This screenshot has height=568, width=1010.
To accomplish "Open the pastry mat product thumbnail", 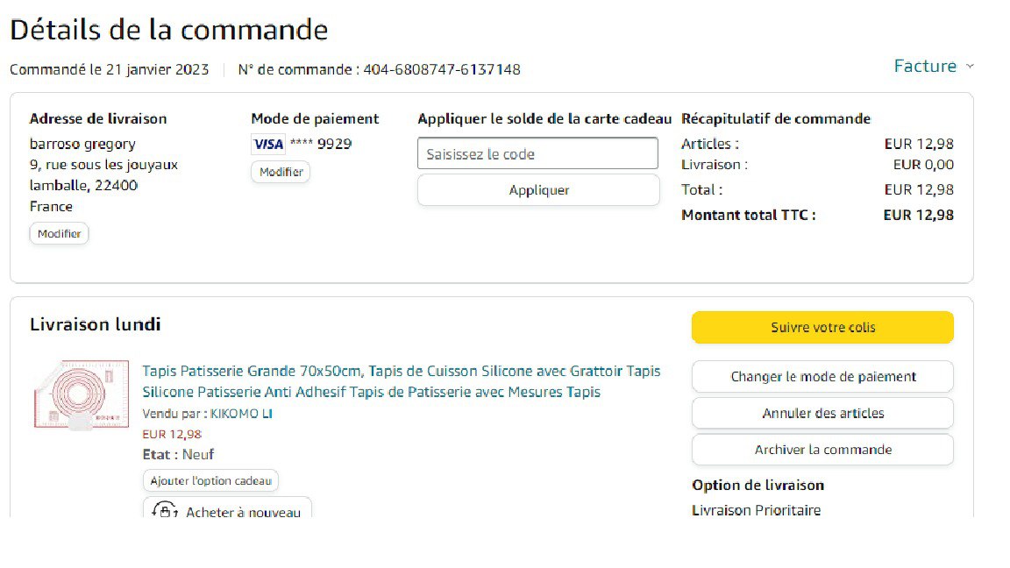I will 81,394.
